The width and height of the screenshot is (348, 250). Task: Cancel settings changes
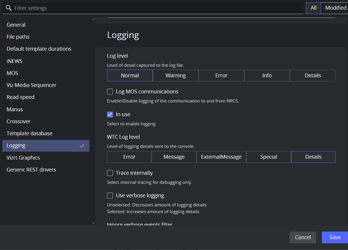coord(303,237)
